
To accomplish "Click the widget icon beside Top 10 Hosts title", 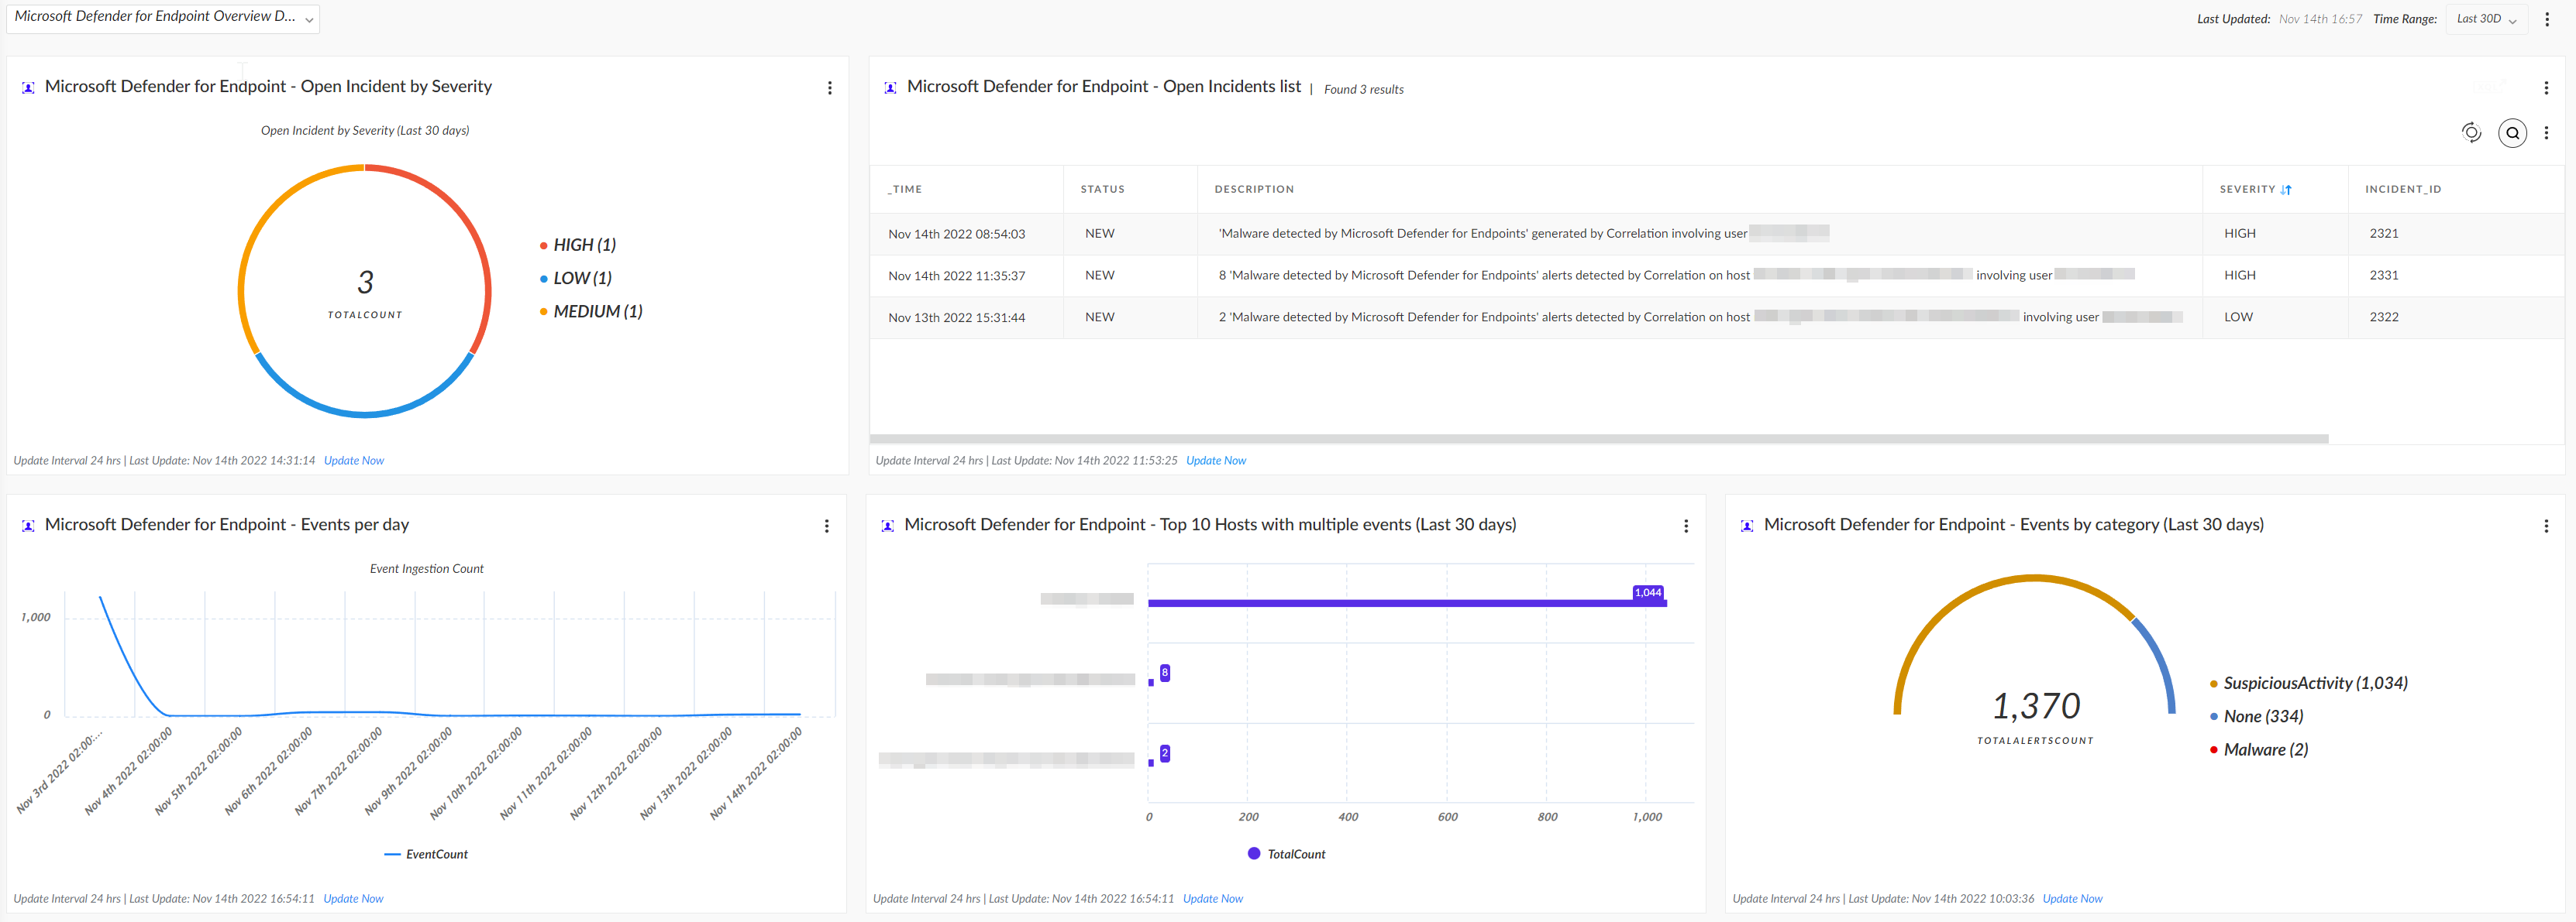I will [x=887, y=526].
